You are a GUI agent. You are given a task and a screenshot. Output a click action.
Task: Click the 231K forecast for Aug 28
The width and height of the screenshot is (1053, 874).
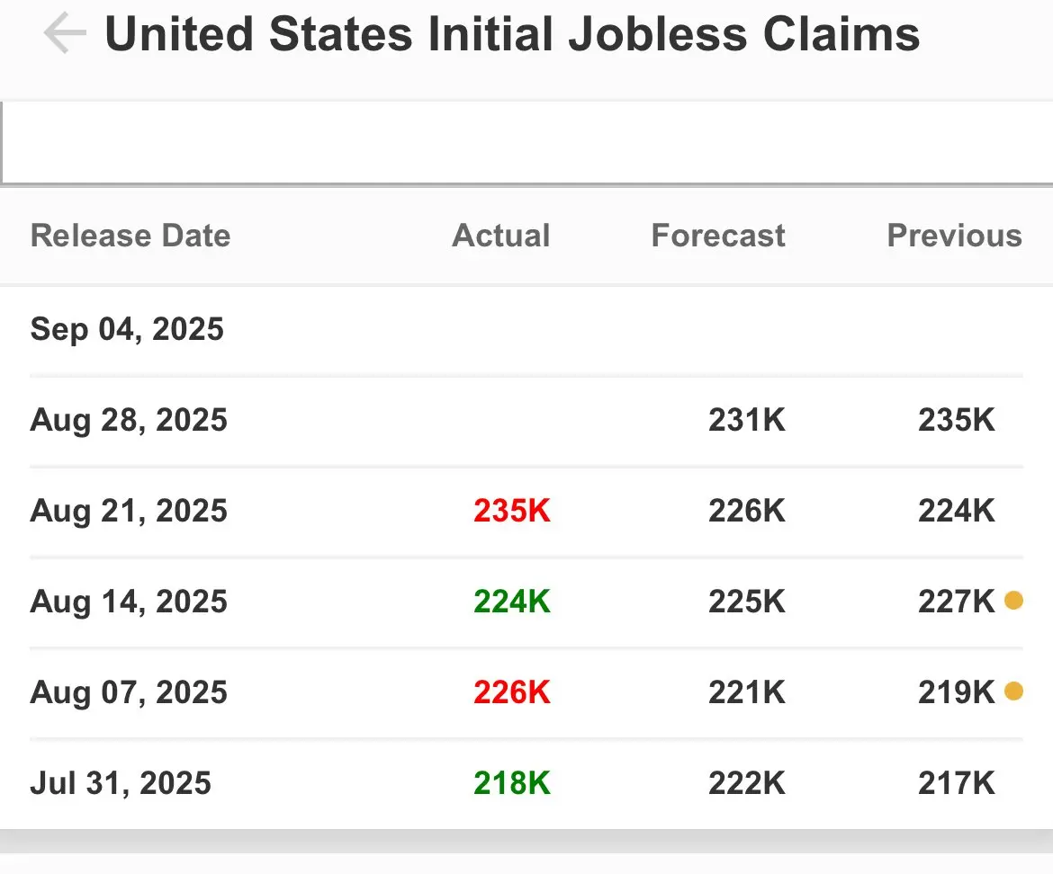click(747, 421)
